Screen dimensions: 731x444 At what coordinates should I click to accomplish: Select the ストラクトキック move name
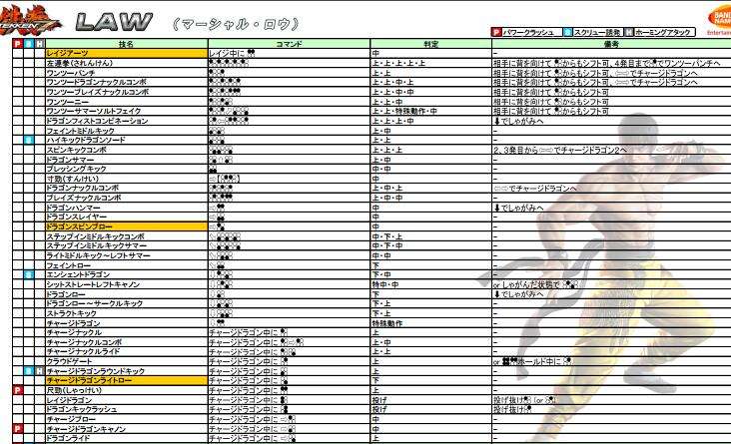pyautogui.click(x=71, y=313)
